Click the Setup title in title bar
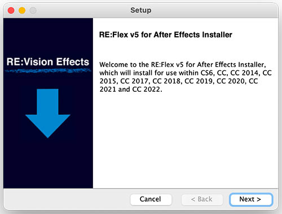The height and width of the screenshot is (214, 282). coord(141,10)
